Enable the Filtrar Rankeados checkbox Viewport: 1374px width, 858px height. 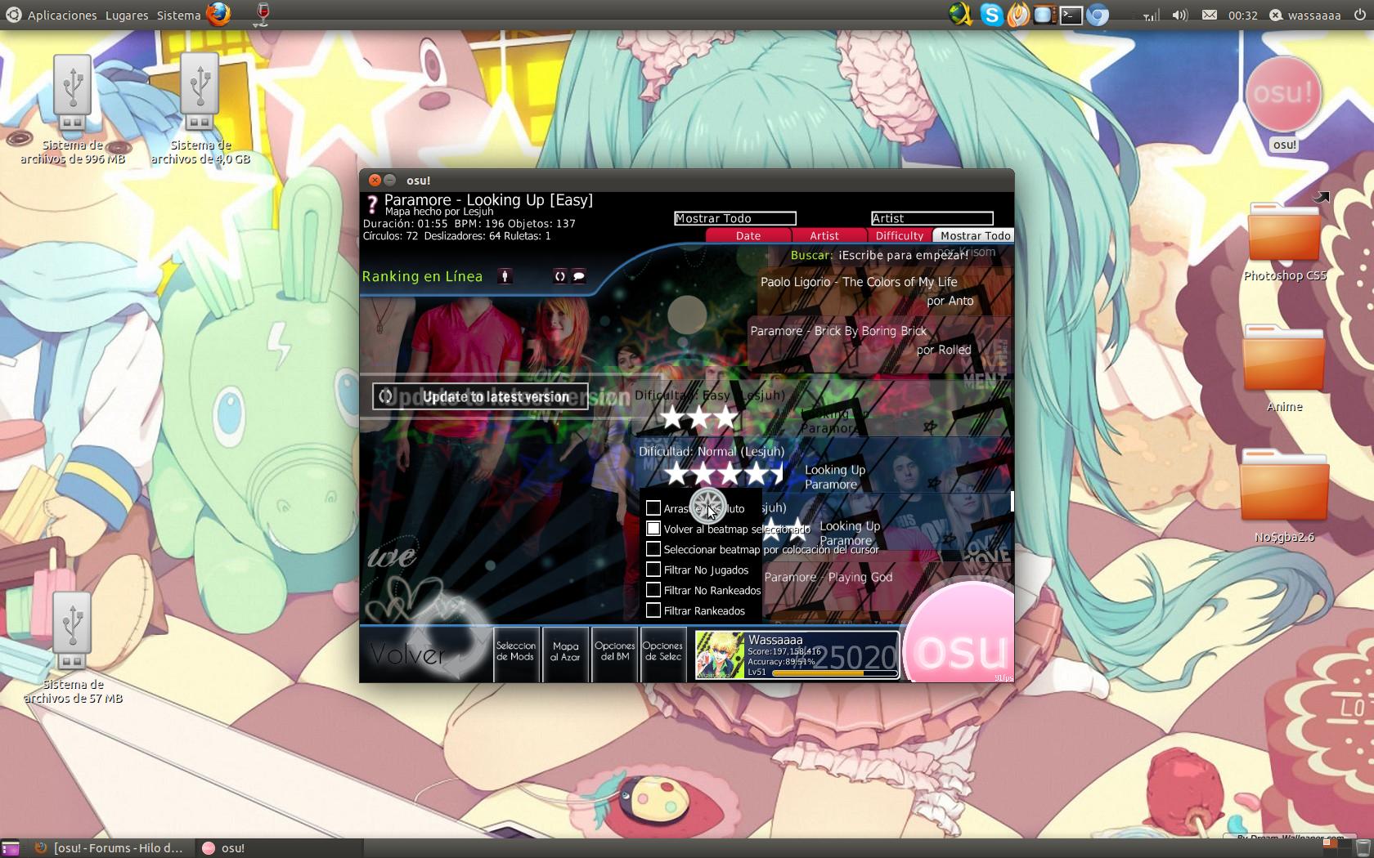[653, 610]
